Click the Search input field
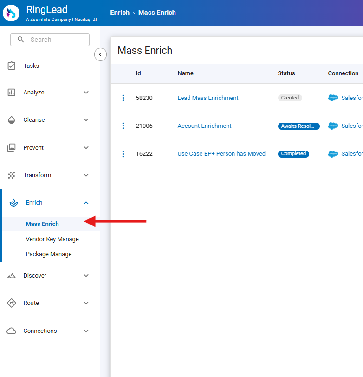Image resolution: width=363 pixels, height=377 pixels. [x=50, y=40]
